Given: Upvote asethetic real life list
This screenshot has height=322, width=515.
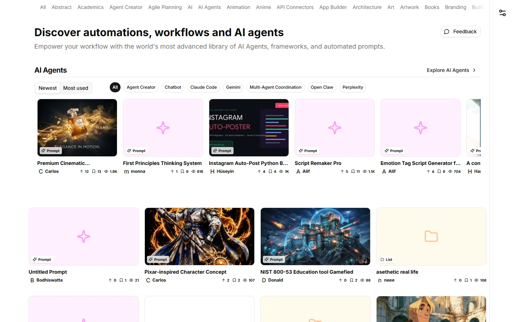Looking at the screenshot, I should coord(455,280).
